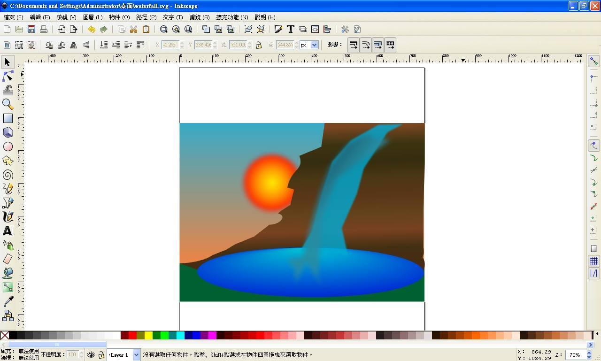Image resolution: width=601 pixels, height=361 pixels.
Task: Select the Color dropper tool
Action: [x=8, y=301]
